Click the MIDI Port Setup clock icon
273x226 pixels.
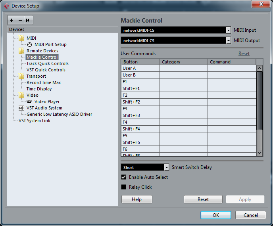tap(30, 45)
